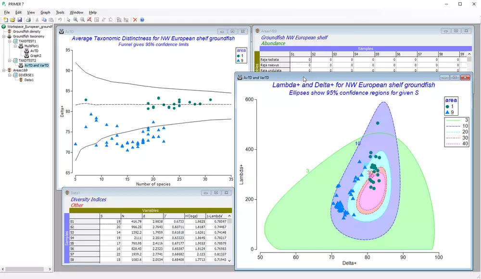
Task: Collapse the Areas1&9 tree node
Action: click(4, 70)
